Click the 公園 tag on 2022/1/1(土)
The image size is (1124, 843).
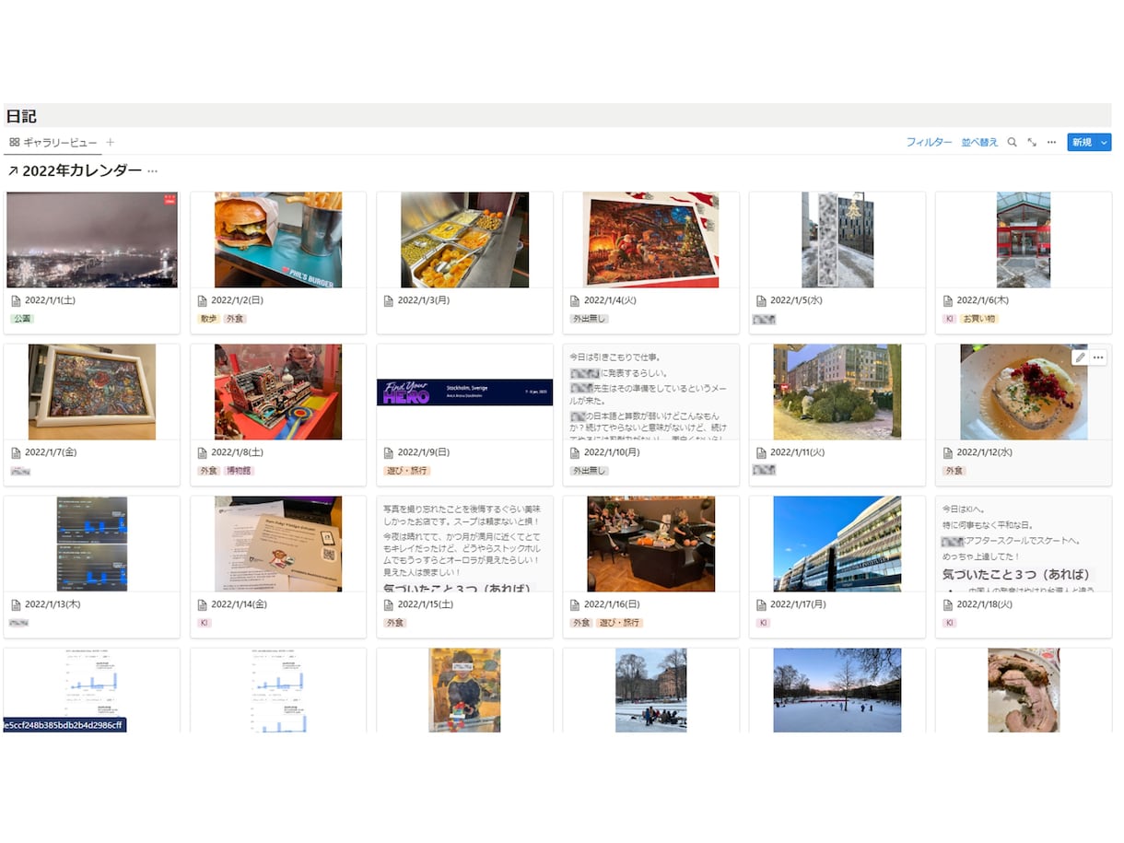(x=22, y=319)
